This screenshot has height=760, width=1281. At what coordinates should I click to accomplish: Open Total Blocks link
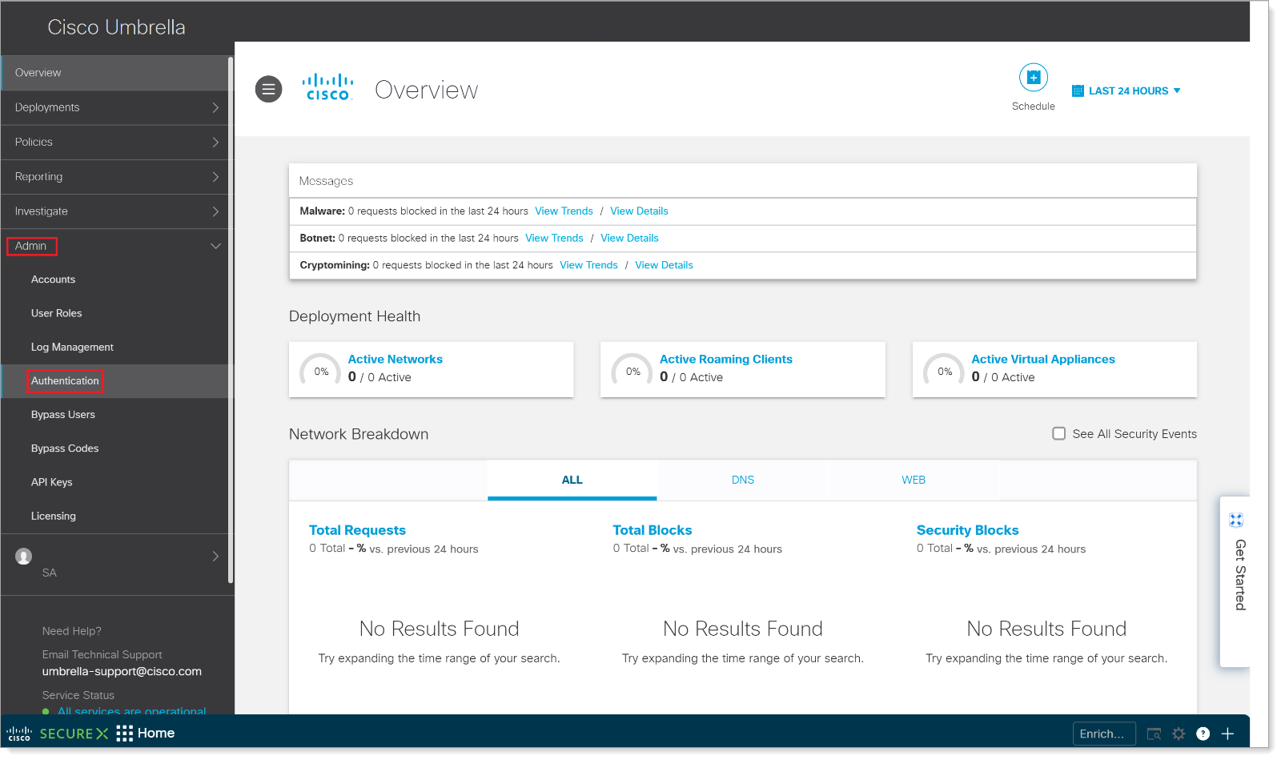(x=652, y=530)
